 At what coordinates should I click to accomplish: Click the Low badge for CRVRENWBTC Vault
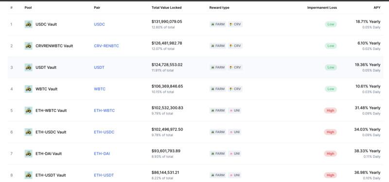pyautogui.click(x=331, y=45)
